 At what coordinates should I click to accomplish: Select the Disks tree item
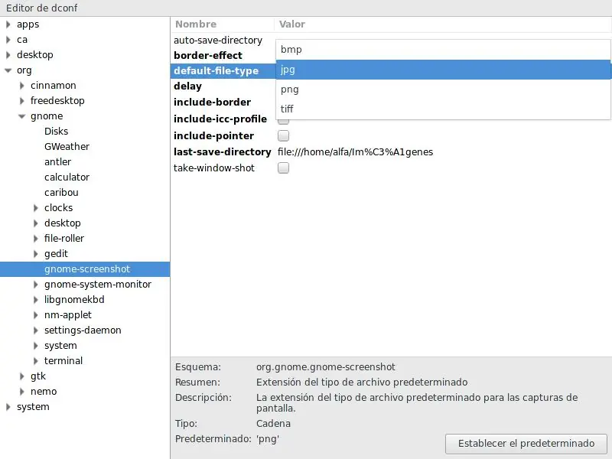coord(56,132)
